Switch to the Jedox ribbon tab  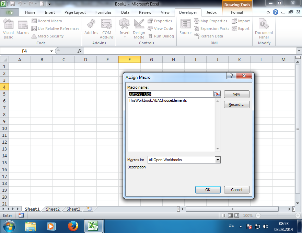pos(211,12)
